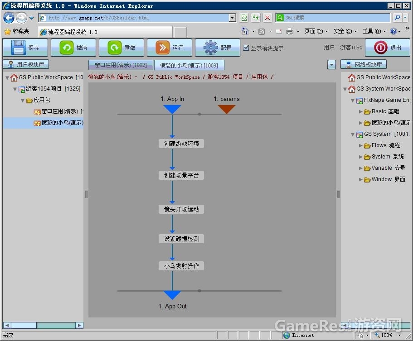Open the 网络模块库 panel button
The image size is (413, 341).
click(364, 64)
